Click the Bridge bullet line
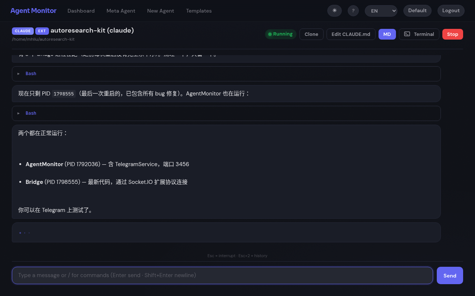 click(x=107, y=182)
